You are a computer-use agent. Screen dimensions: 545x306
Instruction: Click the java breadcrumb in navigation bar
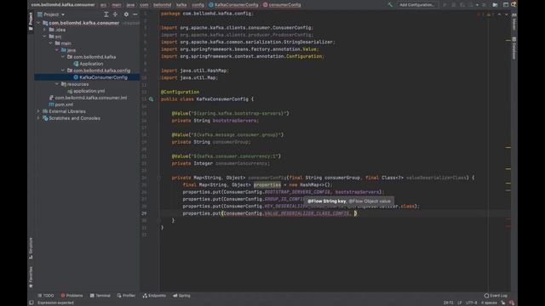(130, 5)
